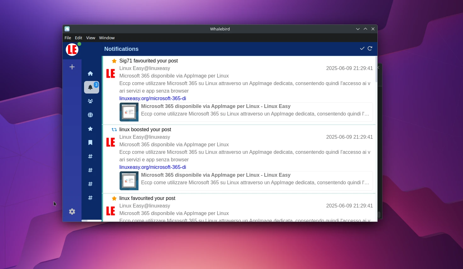Refresh notifications with reload icon
This screenshot has height=269, width=463.
click(370, 48)
